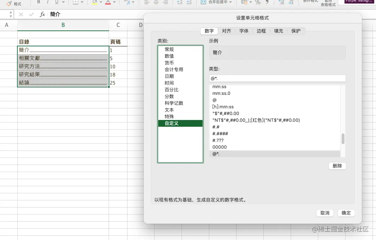Viewport: 376px width, 240px height.
Task: Select column C header
Action: (118, 25)
